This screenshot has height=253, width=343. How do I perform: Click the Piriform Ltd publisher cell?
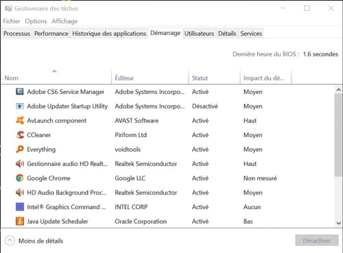click(x=130, y=135)
